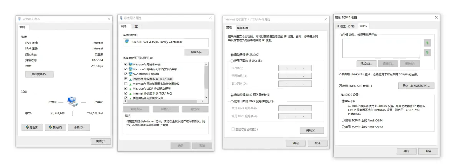Click 确定 in IPv4 properties dialog

coord(296,143)
